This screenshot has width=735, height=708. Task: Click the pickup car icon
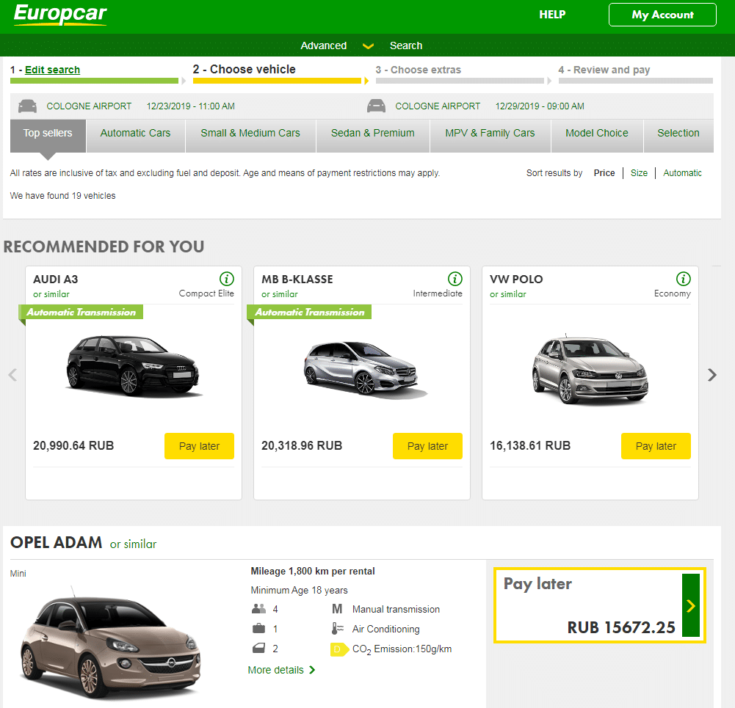pos(27,106)
